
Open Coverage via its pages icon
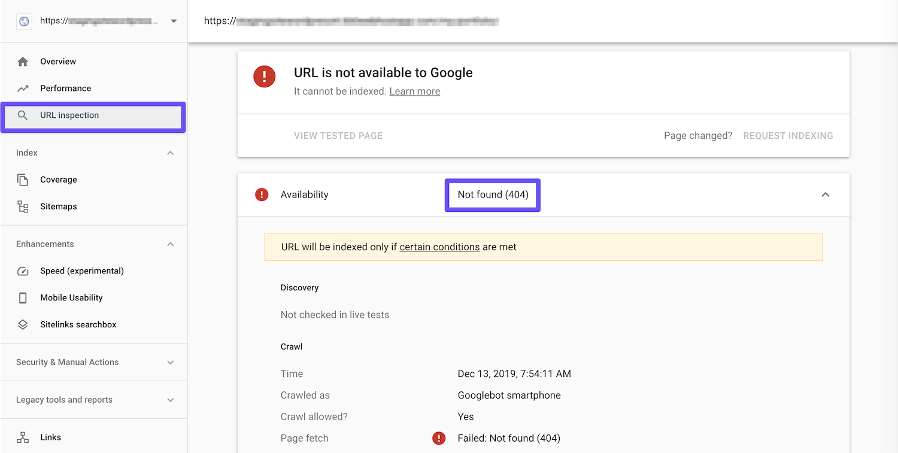tap(22, 180)
